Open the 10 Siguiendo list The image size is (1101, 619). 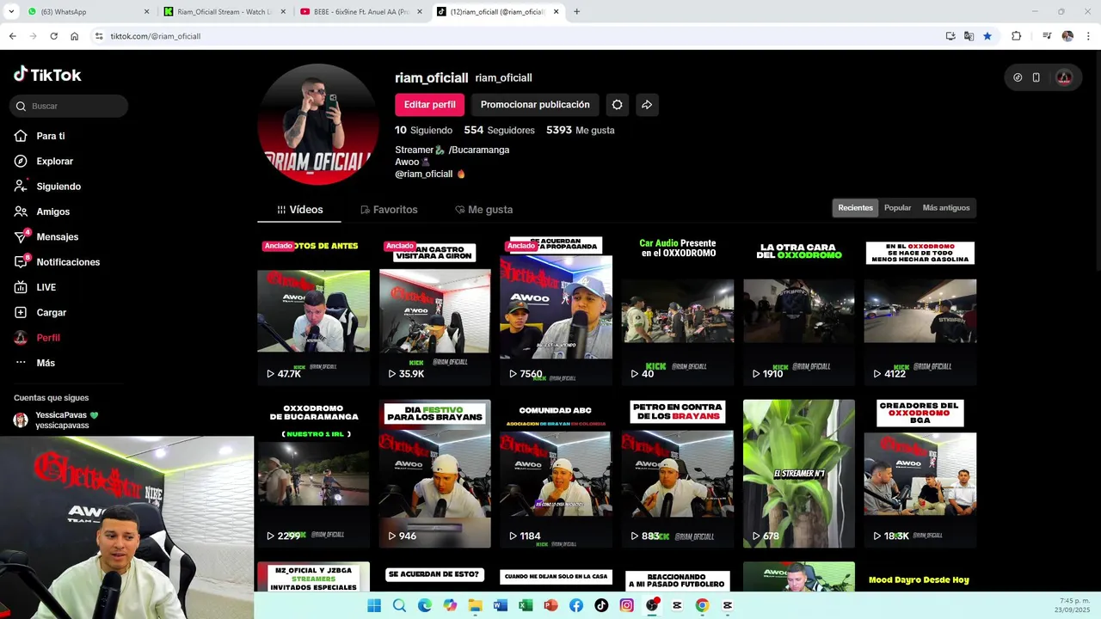[x=423, y=131]
